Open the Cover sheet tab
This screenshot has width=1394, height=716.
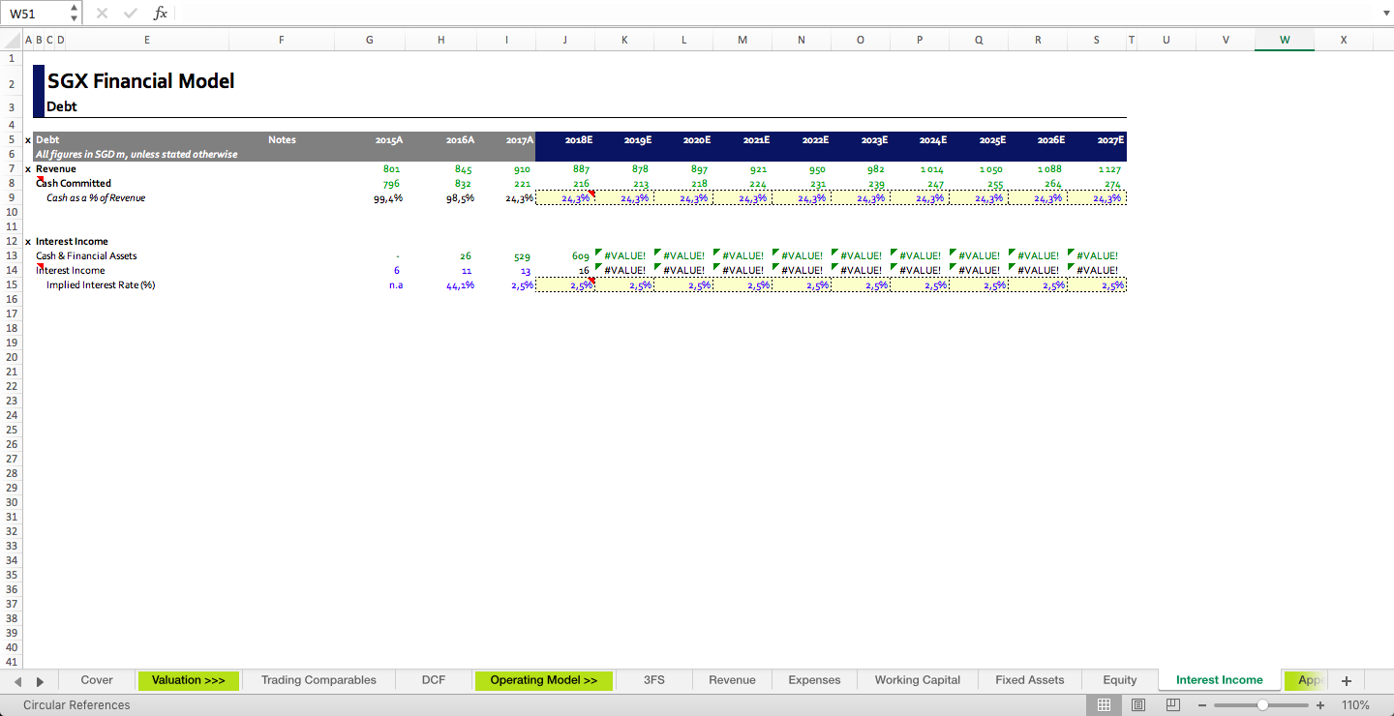[x=97, y=680]
